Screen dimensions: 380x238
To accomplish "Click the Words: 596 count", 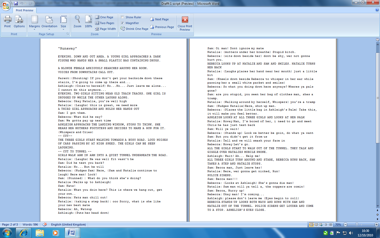I will [30, 225].
